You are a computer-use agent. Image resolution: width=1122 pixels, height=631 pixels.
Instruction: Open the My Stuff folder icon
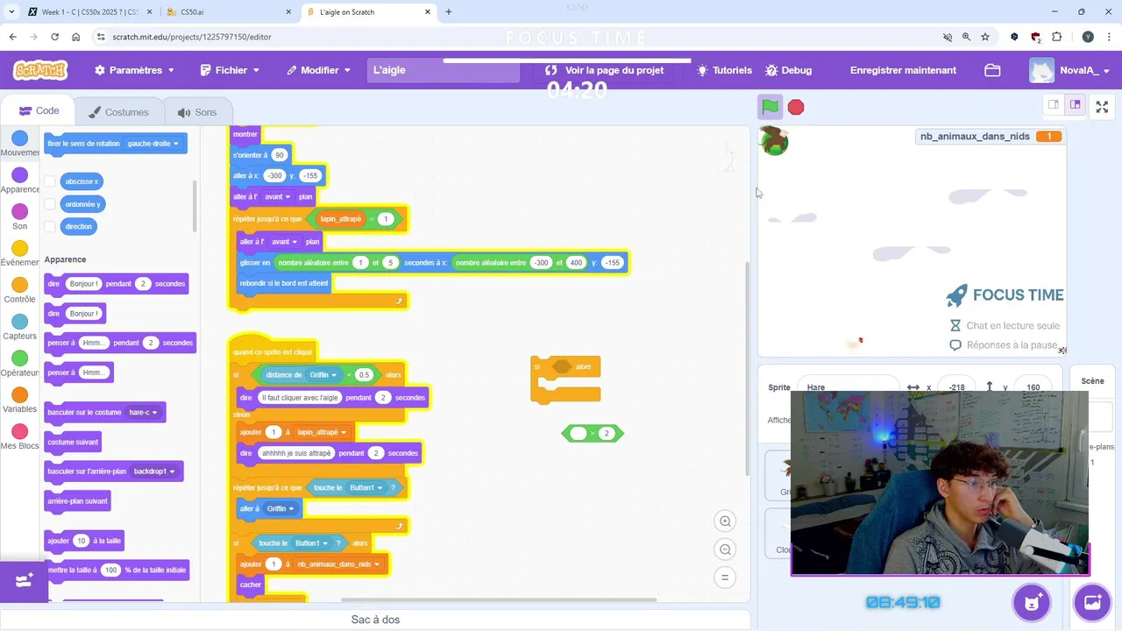click(x=992, y=70)
